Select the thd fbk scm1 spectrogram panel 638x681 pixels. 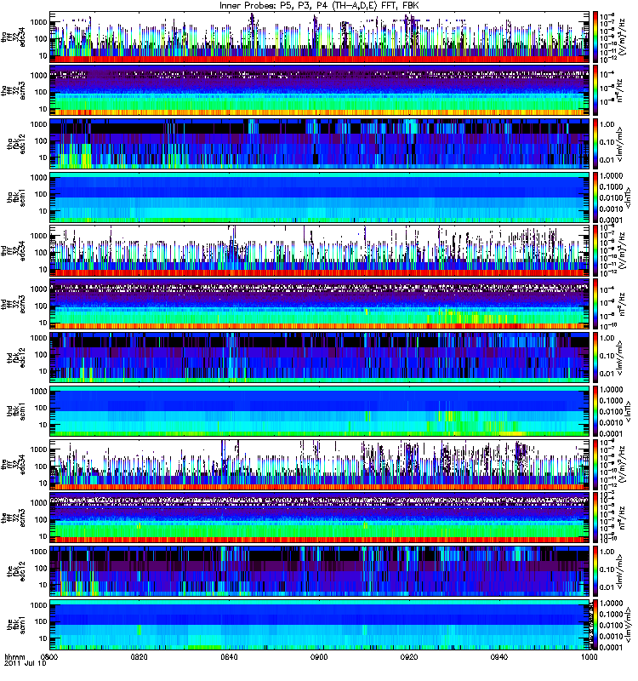320,411
